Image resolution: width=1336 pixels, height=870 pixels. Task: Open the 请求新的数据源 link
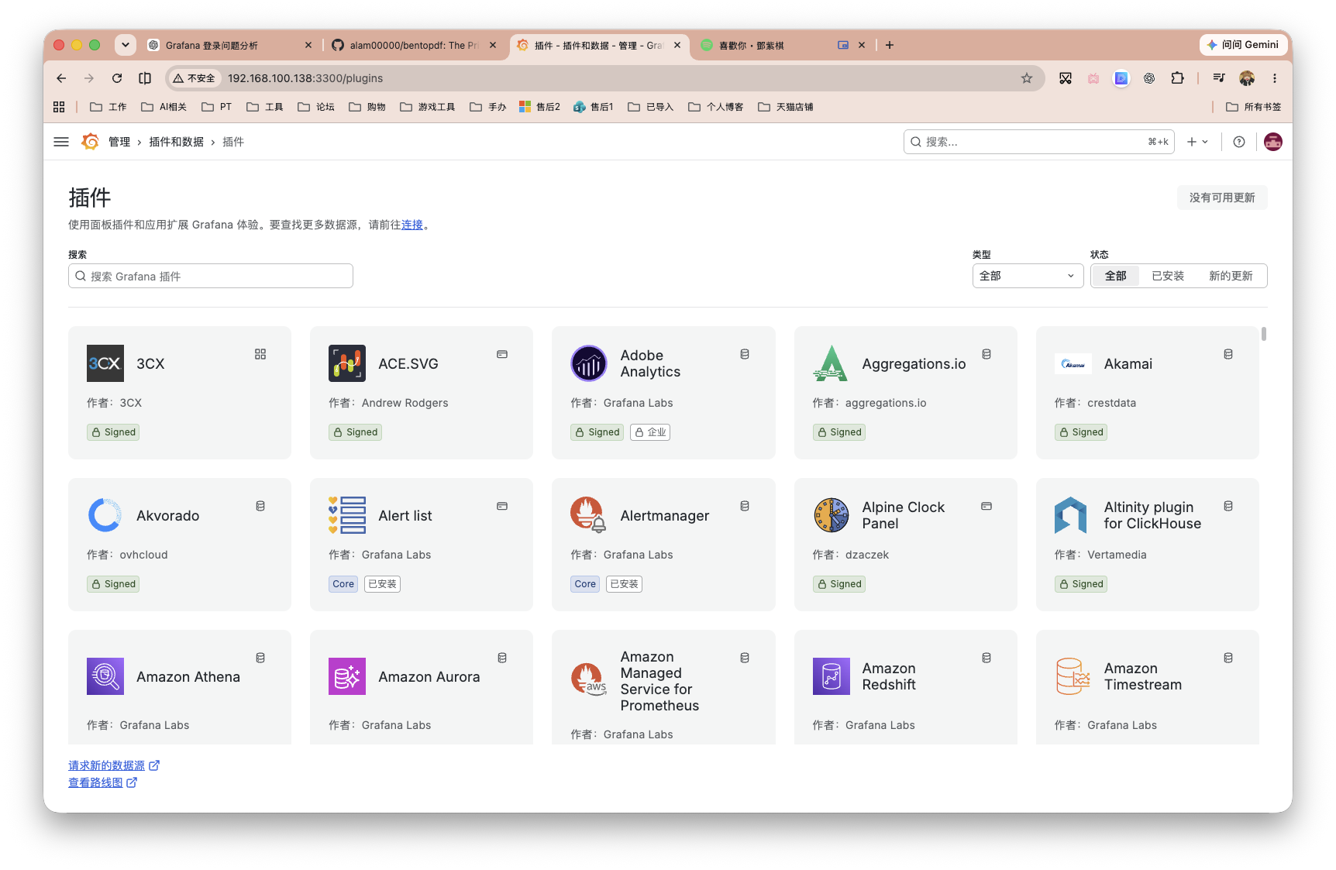click(x=114, y=765)
